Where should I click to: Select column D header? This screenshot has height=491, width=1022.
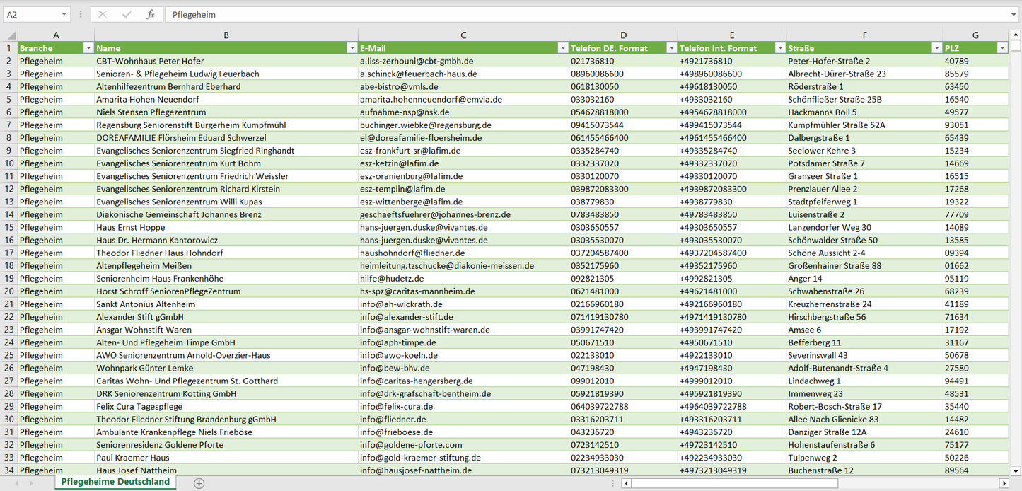pyautogui.click(x=623, y=35)
